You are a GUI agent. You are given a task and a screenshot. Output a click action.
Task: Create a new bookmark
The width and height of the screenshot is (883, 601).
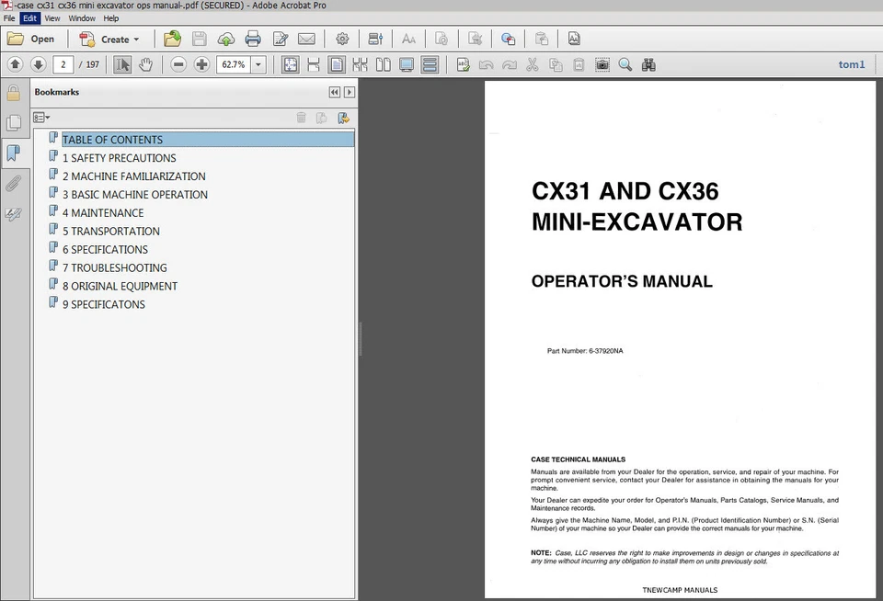[343, 118]
